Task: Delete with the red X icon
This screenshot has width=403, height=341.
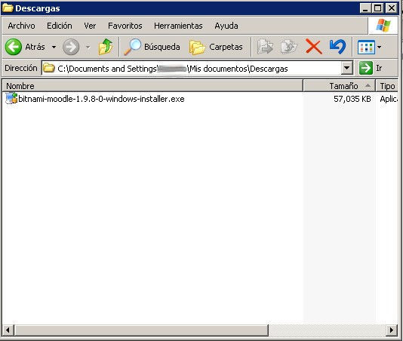Action: (313, 47)
